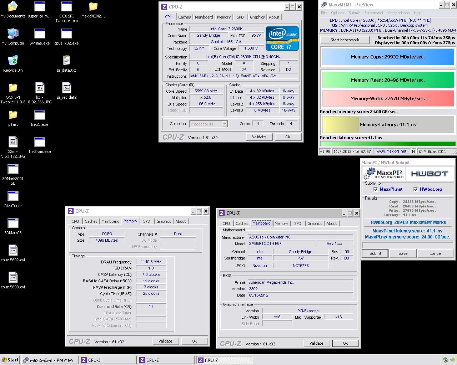Click empty text field above Submit button
Image resolution: width=457 pixels, height=365 pixels.
click(408, 245)
